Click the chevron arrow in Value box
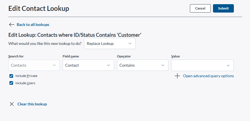The height and width of the screenshot is (121, 250). [x=228, y=65]
